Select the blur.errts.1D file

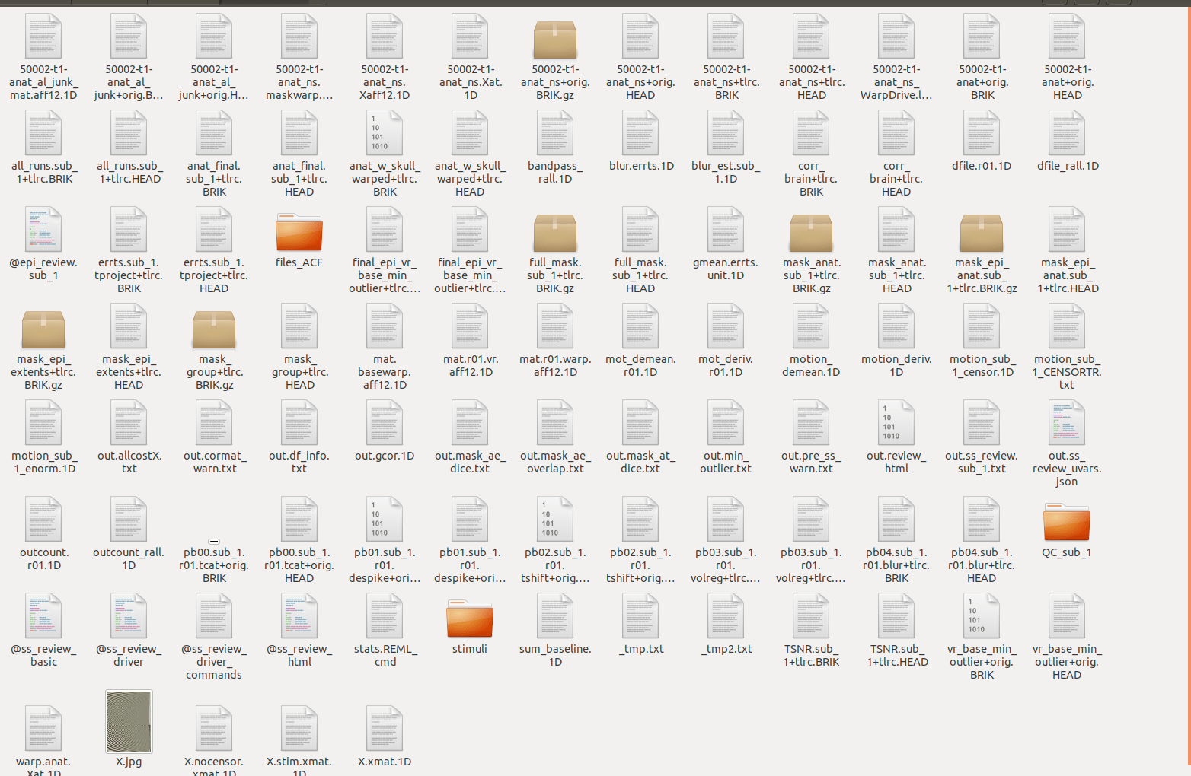tap(640, 132)
